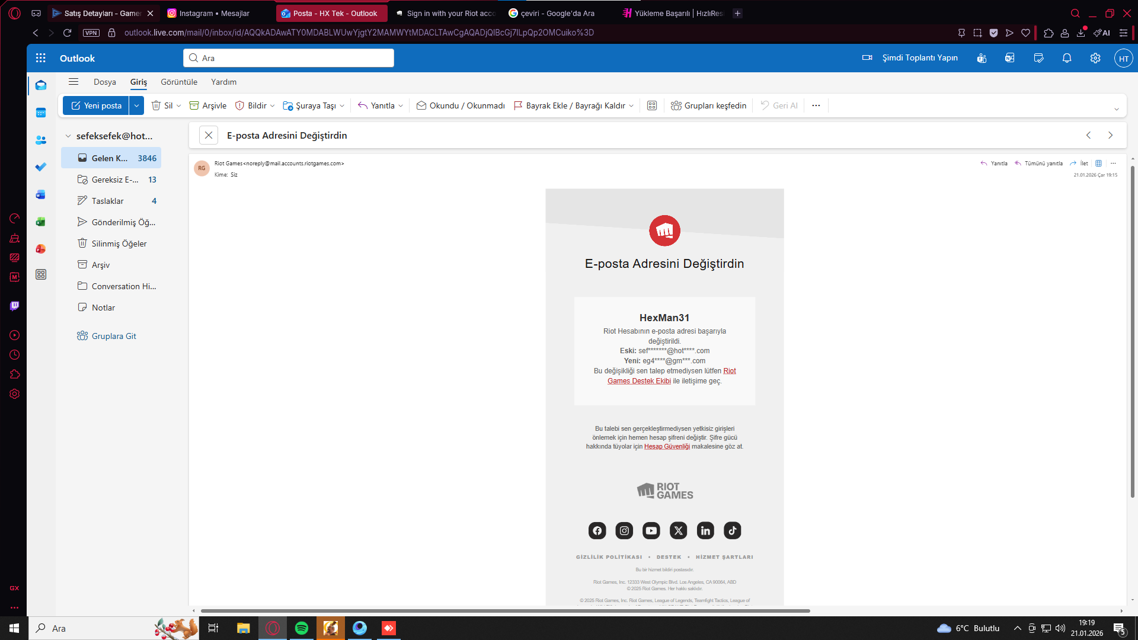This screenshot has height=640, width=1138.
Task: Open the Yanıtla dropdown arrow in toolbar
Action: click(401, 105)
